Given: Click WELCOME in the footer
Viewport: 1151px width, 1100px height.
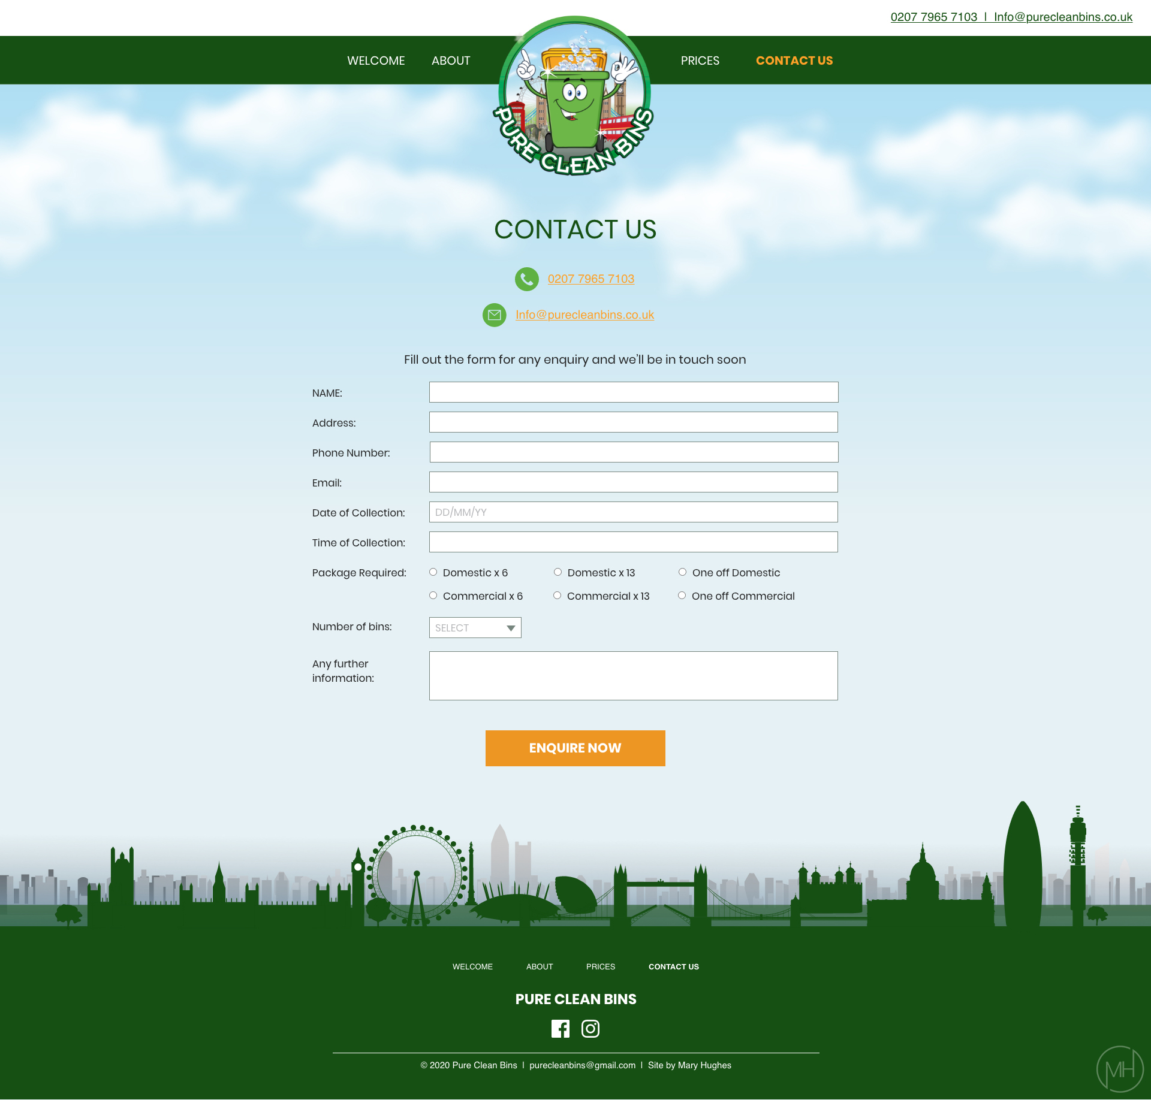Looking at the screenshot, I should (472, 966).
